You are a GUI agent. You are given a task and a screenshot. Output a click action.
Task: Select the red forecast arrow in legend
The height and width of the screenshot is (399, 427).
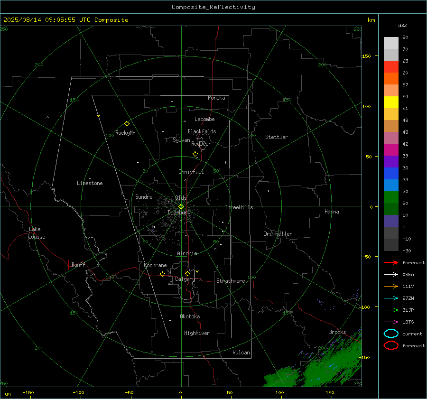(x=391, y=262)
